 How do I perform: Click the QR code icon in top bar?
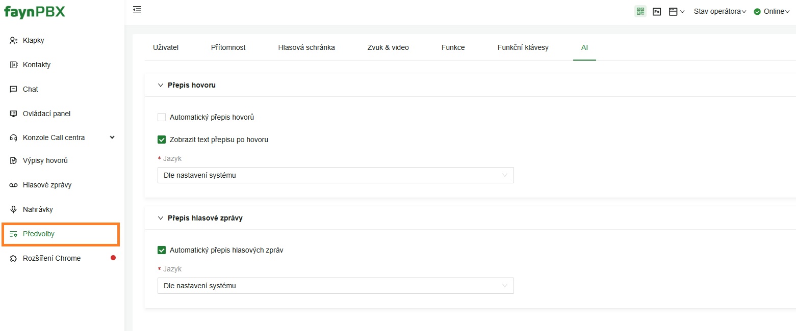click(x=640, y=11)
